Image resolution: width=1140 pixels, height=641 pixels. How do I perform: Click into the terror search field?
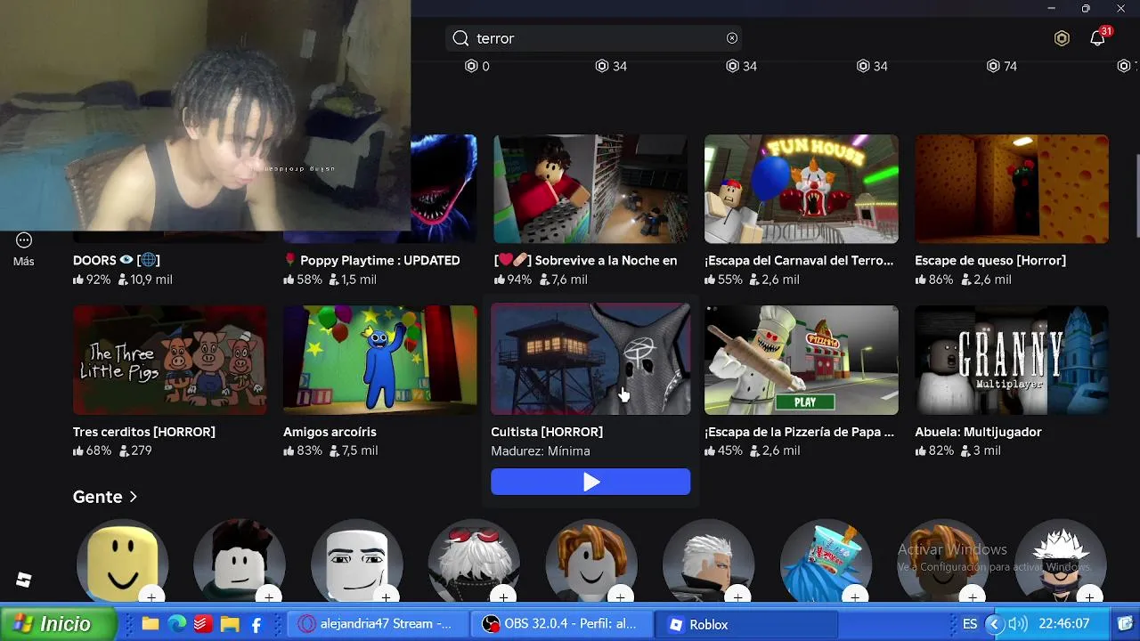594,38
